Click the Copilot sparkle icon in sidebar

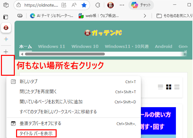6,39
